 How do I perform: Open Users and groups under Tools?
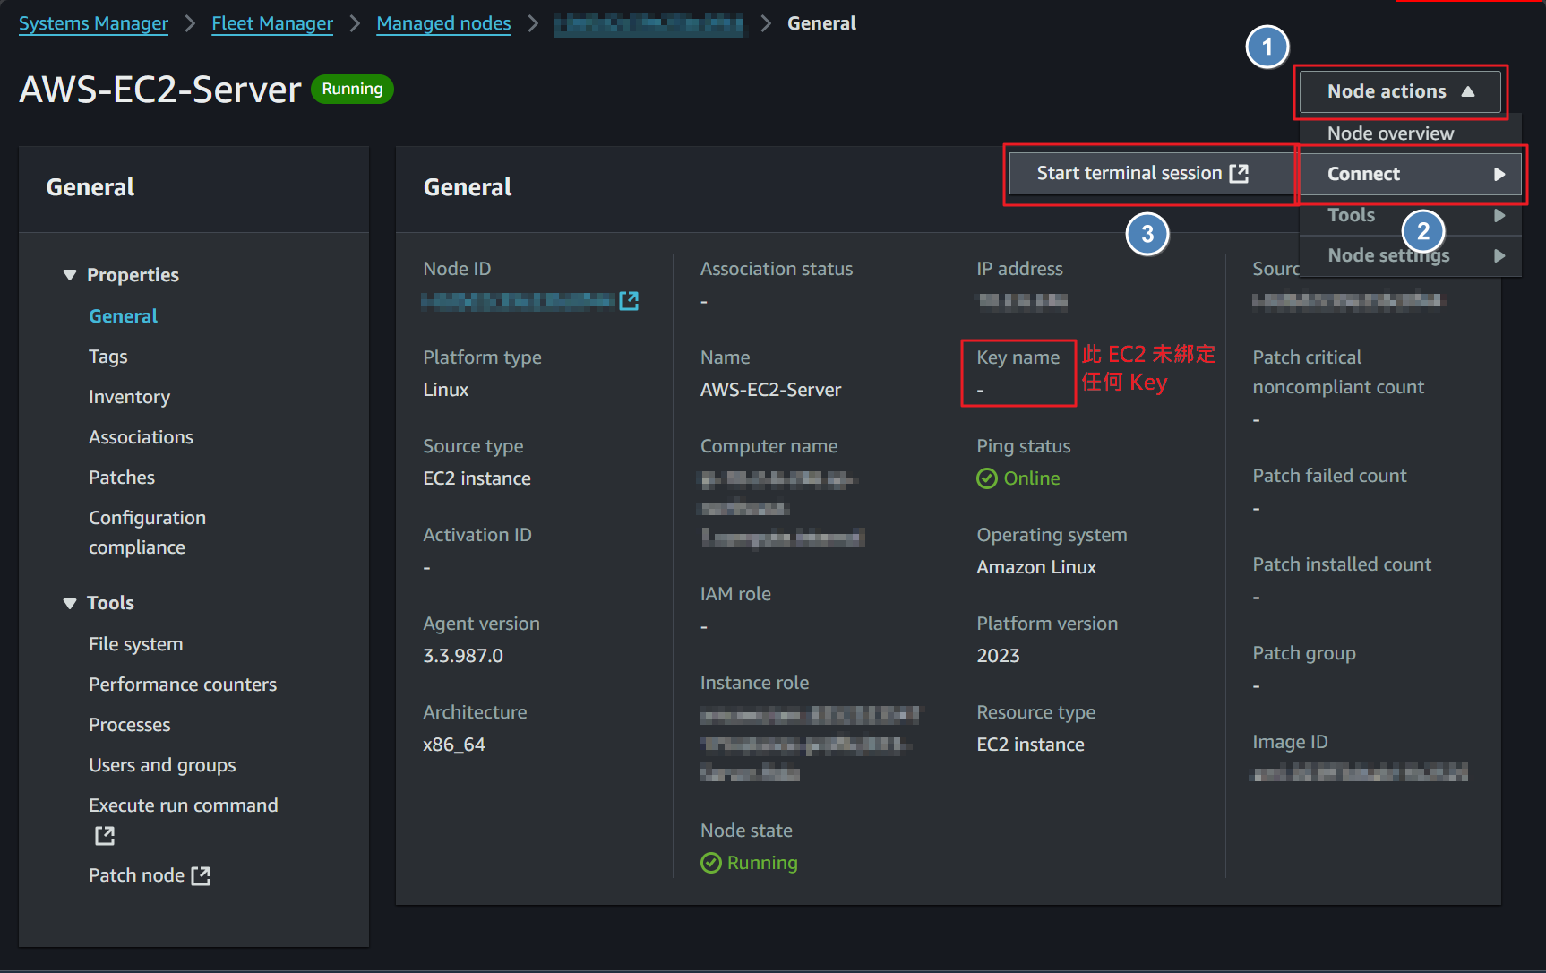pos(162,765)
